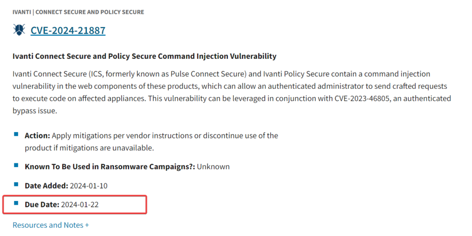Click the Known To Be Used in Ransomware Campaigns label
The width and height of the screenshot is (472, 236).
click(x=110, y=167)
